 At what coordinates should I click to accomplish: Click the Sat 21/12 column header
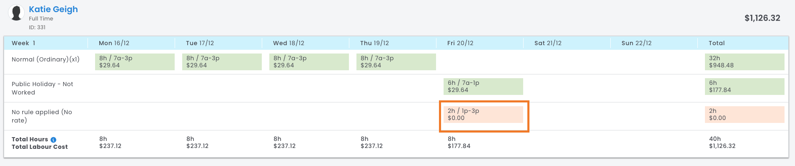coord(548,43)
